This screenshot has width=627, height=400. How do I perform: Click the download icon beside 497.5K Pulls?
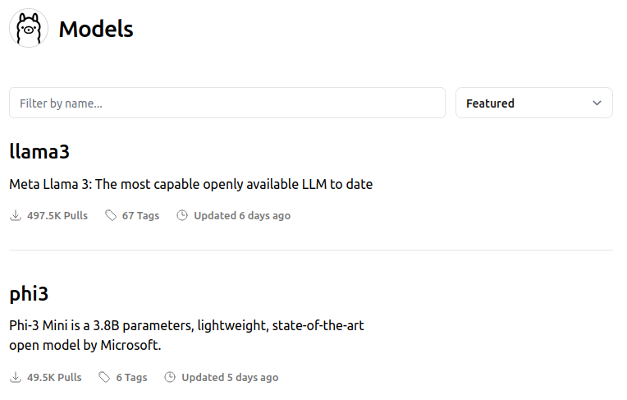(16, 216)
